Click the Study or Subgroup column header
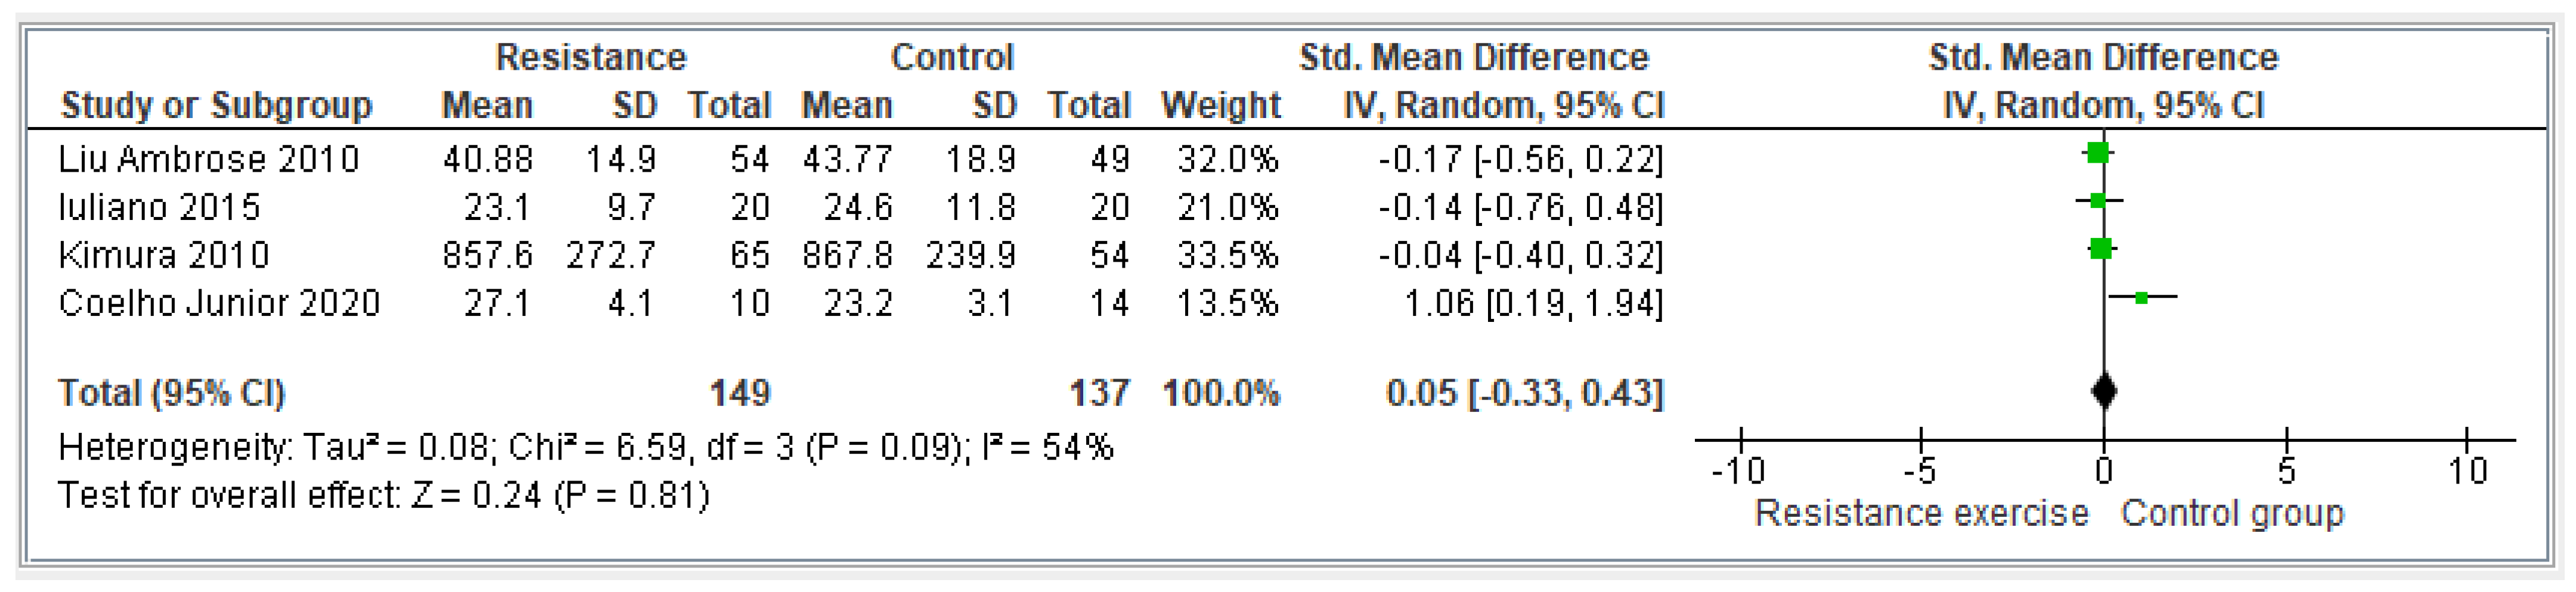Viewport: 2576px width, 592px height. [x=216, y=105]
